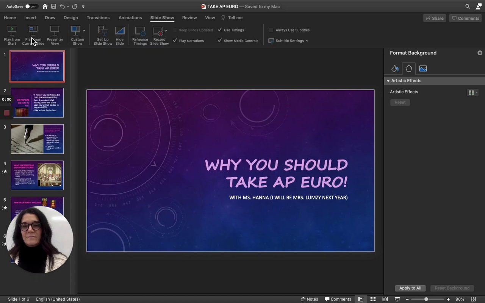Viewport: 485px width, 303px height.
Task: Switch to Slide Sorter view icon
Action: click(x=373, y=299)
